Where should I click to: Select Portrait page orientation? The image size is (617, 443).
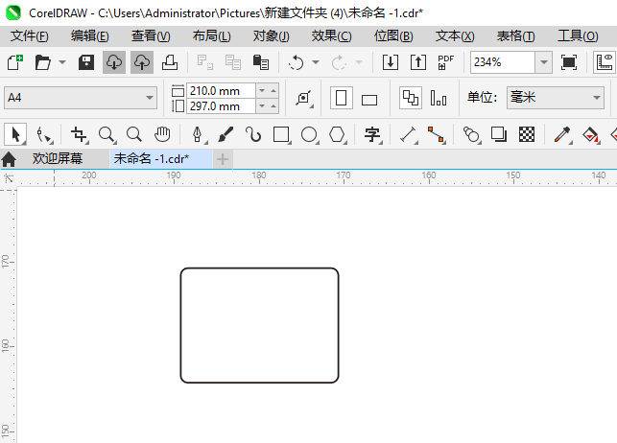pos(342,98)
